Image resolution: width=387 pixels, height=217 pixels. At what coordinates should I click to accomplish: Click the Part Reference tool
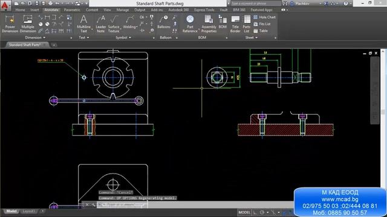pyautogui.click(x=190, y=24)
